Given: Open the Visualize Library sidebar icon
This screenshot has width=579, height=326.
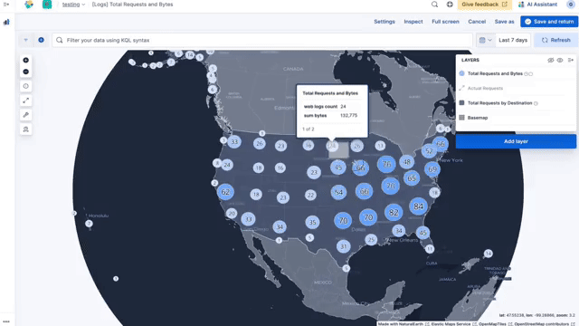Looking at the screenshot, I should click(x=6, y=22).
